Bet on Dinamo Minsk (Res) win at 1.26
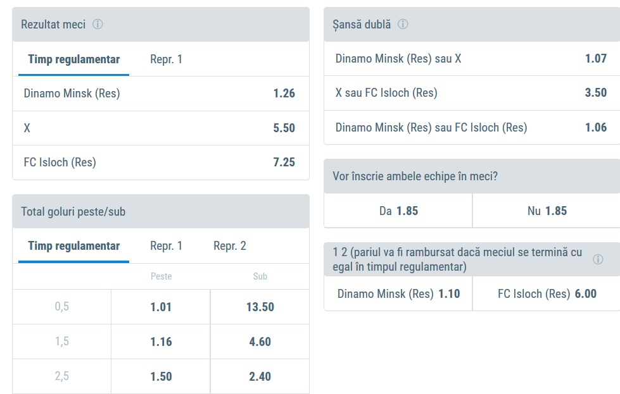 click(160, 94)
